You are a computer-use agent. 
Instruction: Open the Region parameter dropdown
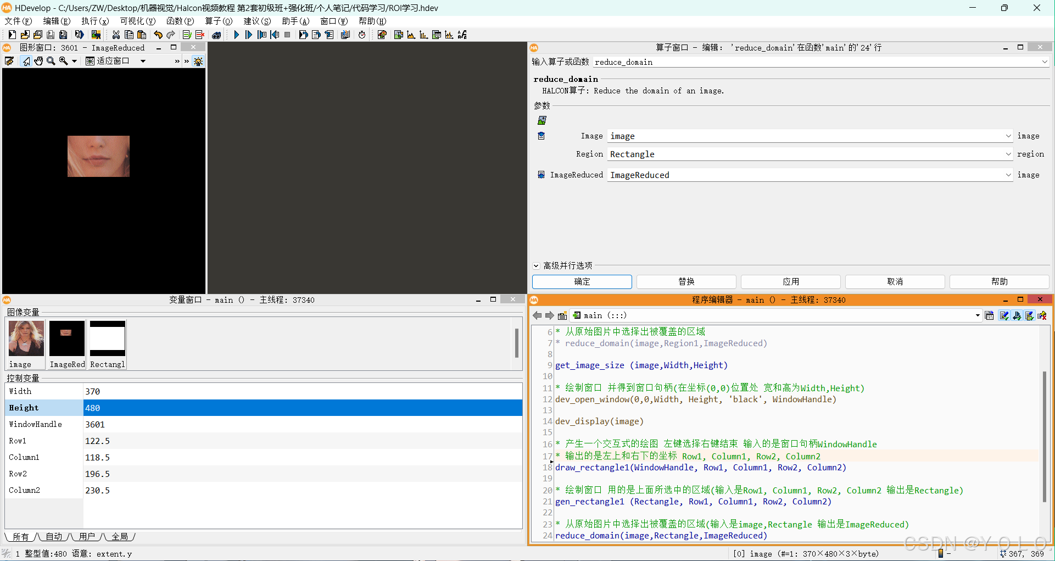(x=1008, y=154)
